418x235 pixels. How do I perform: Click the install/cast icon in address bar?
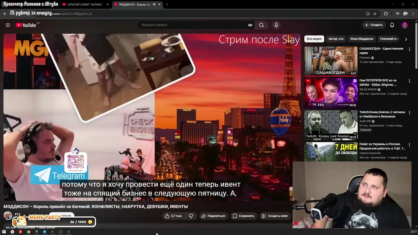(368, 14)
